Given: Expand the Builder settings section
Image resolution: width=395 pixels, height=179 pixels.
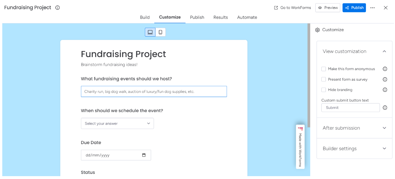Looking at the screenshot, I should (x=354, y=149).
